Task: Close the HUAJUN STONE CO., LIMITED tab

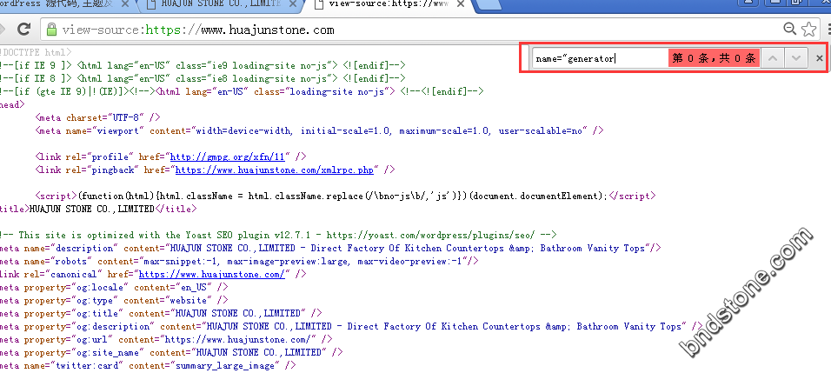Action: pos(293,3)
